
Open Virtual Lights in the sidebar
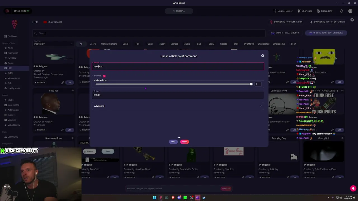click(x=12, y=125)
